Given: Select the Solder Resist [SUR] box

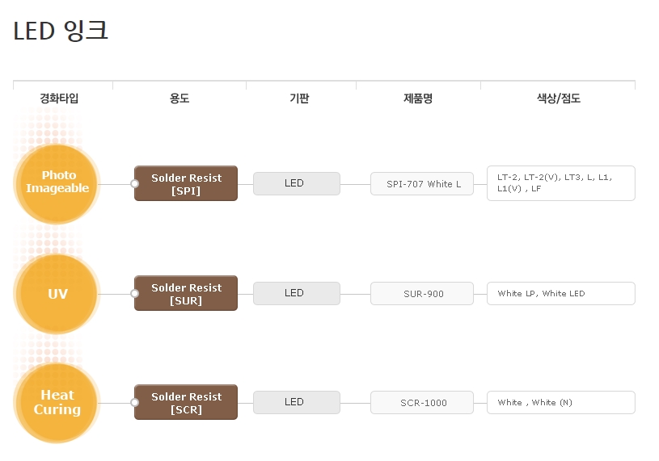Looking at the screenshot, I should (186, 294).
